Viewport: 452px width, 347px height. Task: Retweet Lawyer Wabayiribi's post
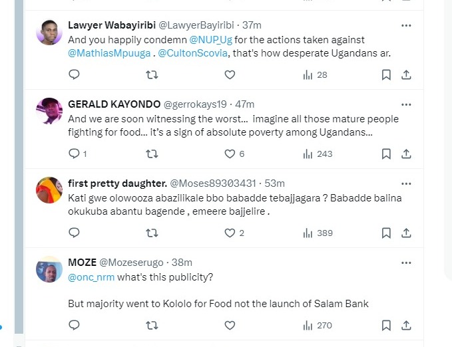152,75
